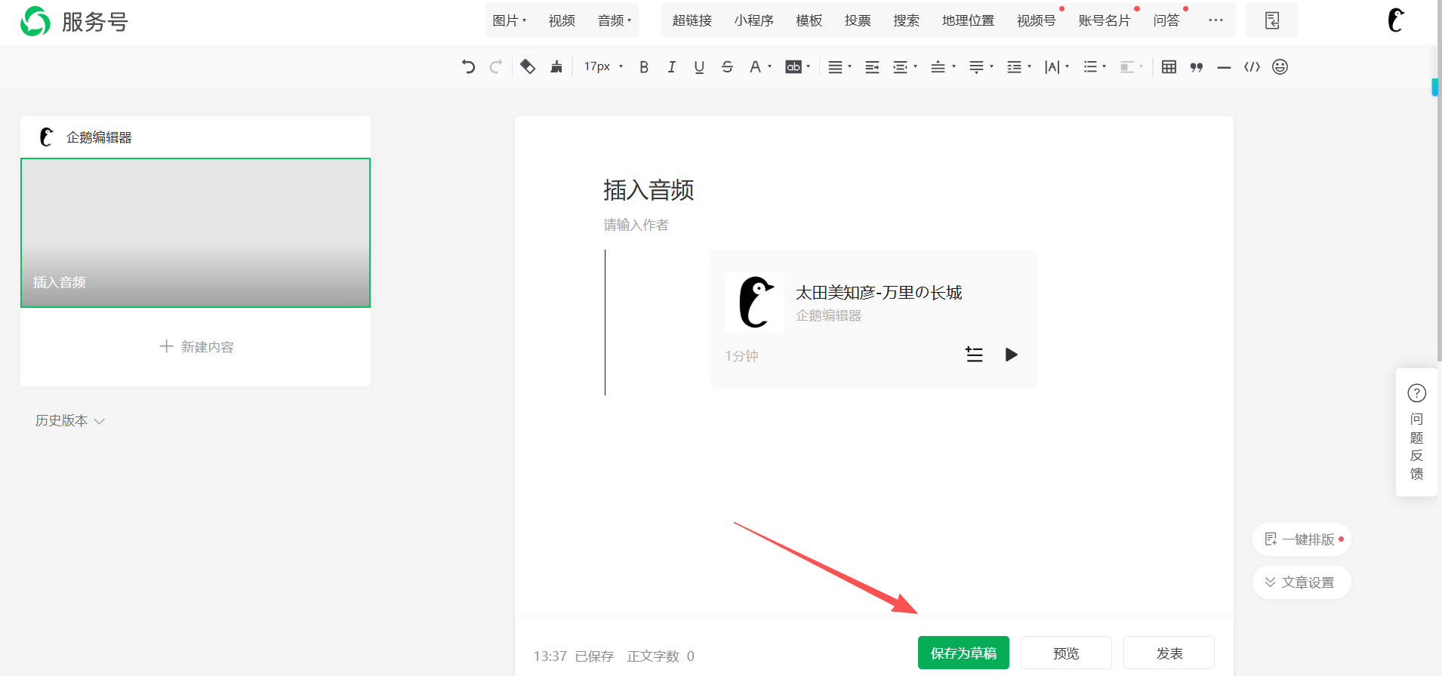Expand the 历史版本 section

69,421
